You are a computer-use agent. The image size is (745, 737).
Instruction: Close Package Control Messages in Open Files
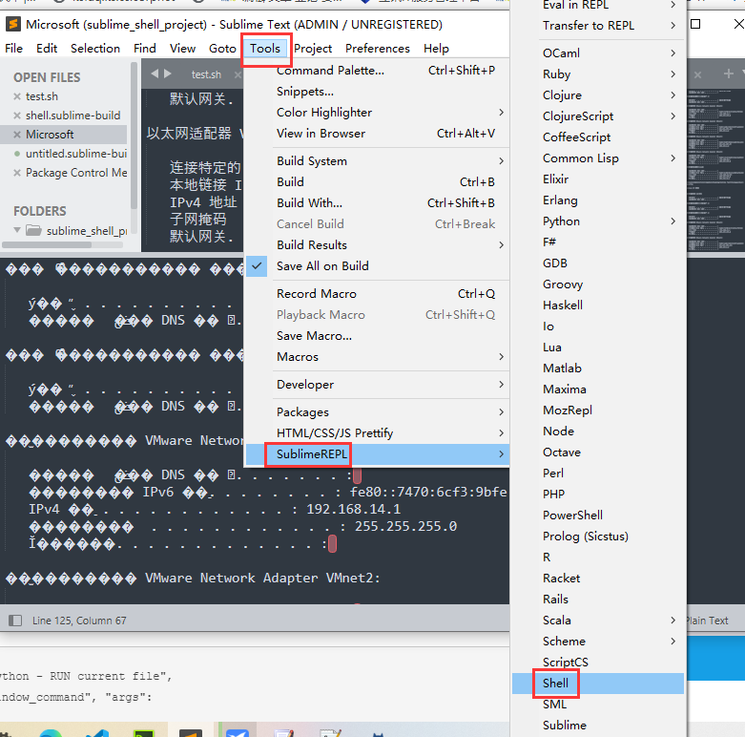pyautogui.click(x=17, y=173)
